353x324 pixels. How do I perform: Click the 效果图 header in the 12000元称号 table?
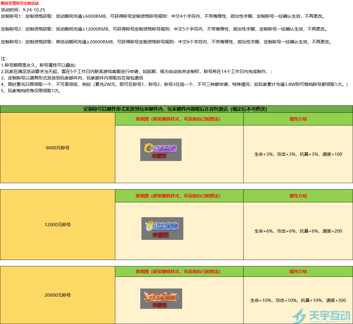tap(179, 196)
